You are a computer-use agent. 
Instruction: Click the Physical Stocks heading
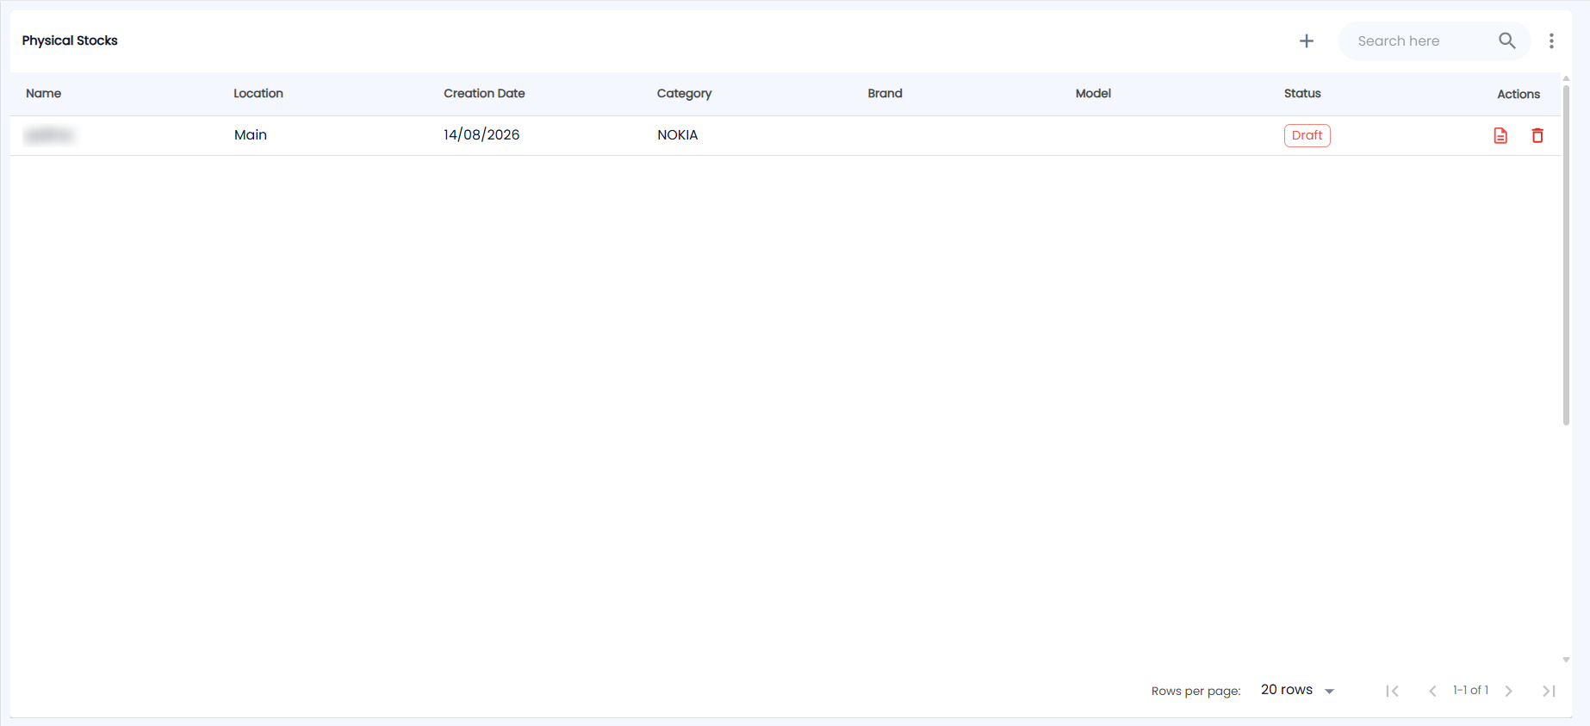[70, 40]
